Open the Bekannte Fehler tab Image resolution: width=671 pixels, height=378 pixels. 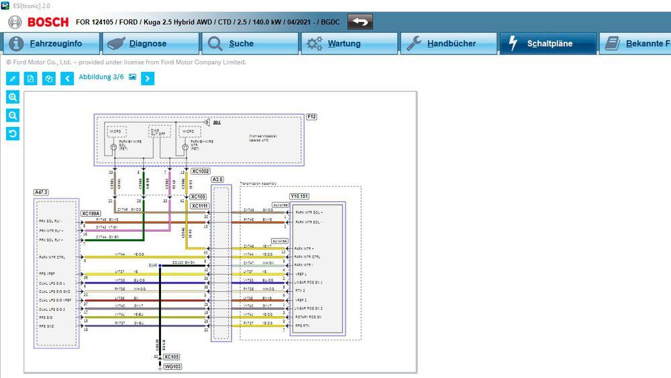635,43
